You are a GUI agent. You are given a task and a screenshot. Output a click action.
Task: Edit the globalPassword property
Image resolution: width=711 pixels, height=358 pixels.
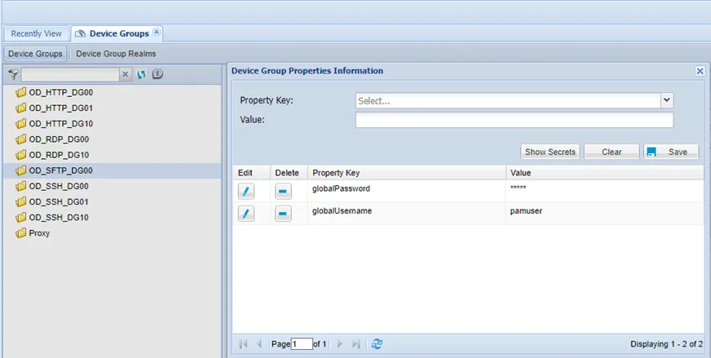pyautogui.click(x=246, y=192)
